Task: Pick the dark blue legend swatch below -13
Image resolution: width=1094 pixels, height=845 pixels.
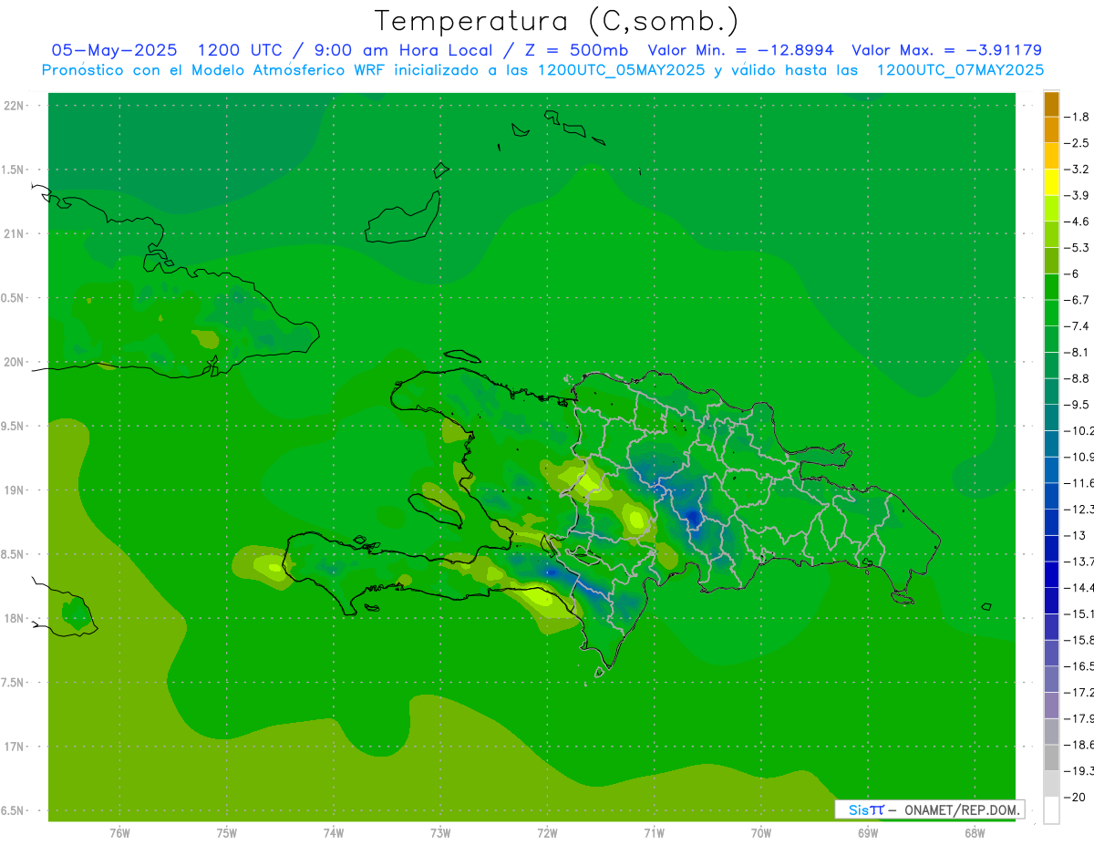Action: tap(1051, 548)
